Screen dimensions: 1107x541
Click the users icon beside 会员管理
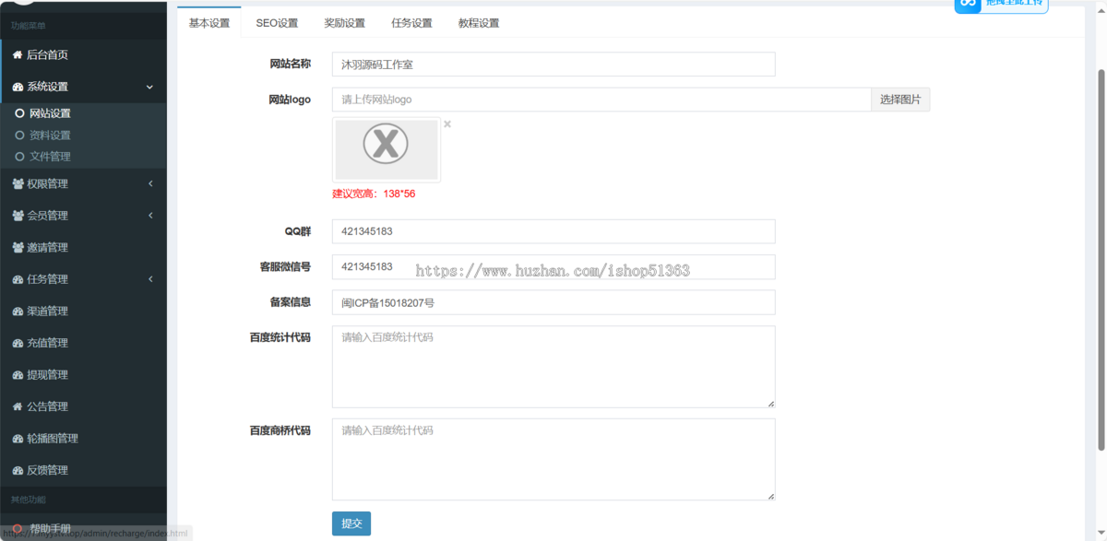18,216
